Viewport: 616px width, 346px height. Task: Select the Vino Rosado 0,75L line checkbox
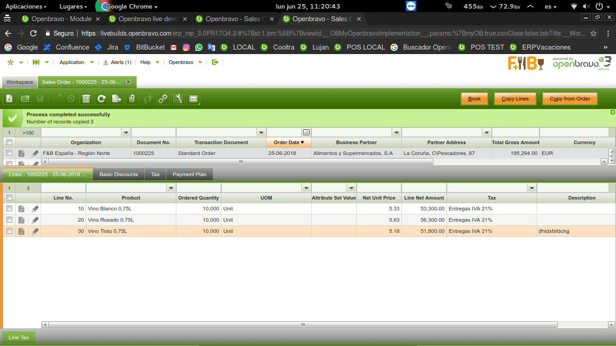point(9,220)
